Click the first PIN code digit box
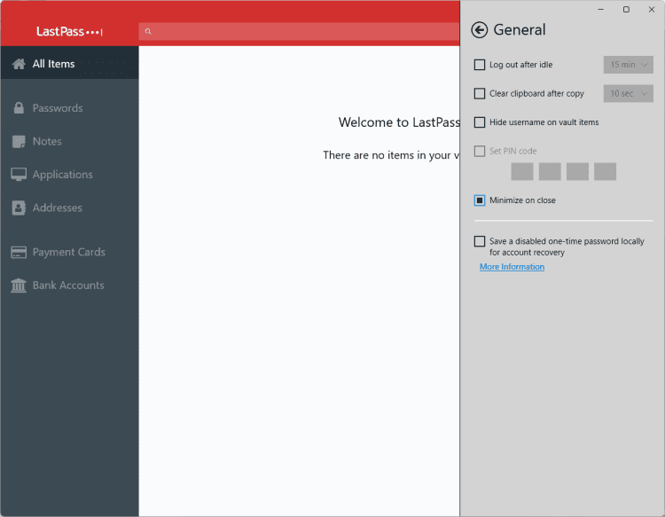 522,171
